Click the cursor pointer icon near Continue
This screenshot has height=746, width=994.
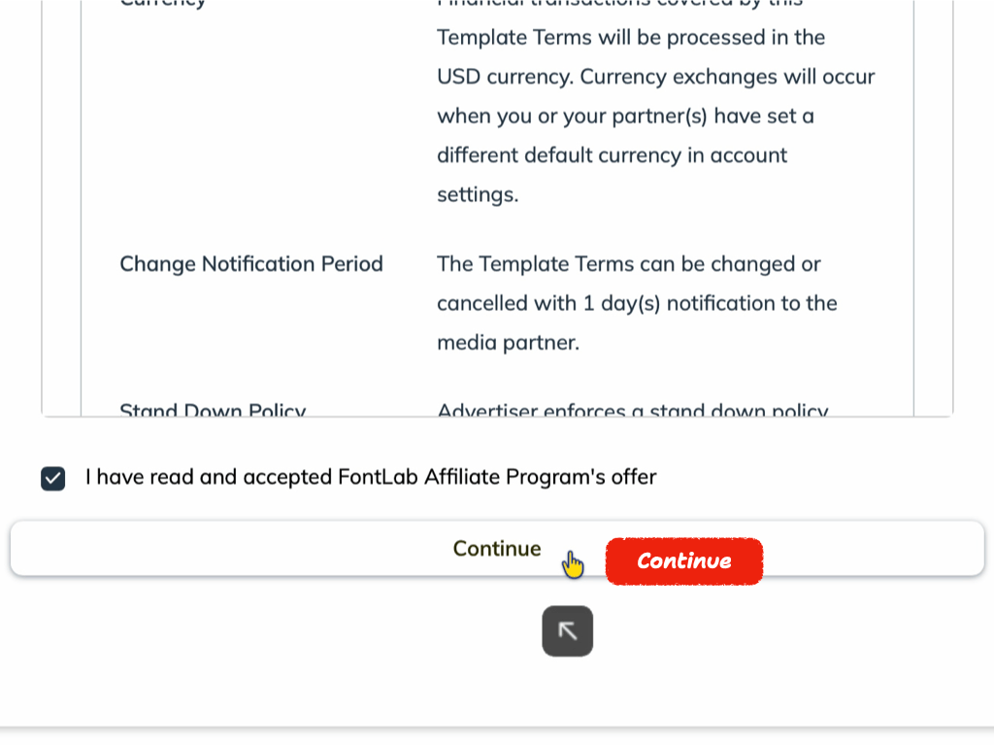pos(571,561)
